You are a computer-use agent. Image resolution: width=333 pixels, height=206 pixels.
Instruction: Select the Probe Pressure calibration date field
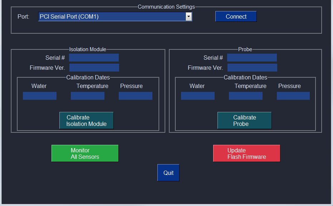coord(293,95)
